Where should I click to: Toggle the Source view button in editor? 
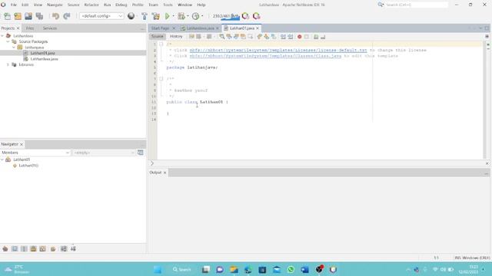click(x=158, y=37)
